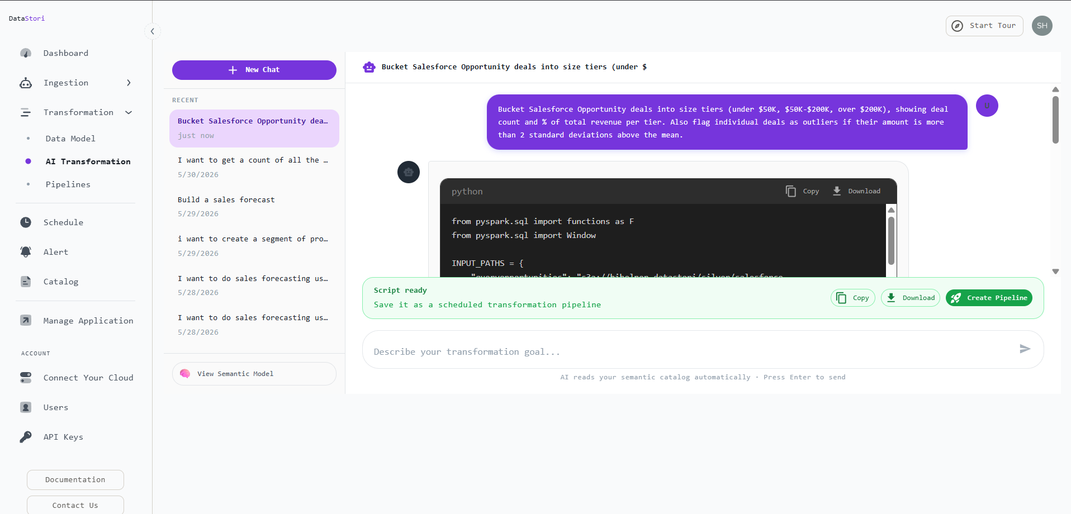Click the code block scrollbar up arrow
This screenshot has height=514, width=1071.
pos(891,210)
